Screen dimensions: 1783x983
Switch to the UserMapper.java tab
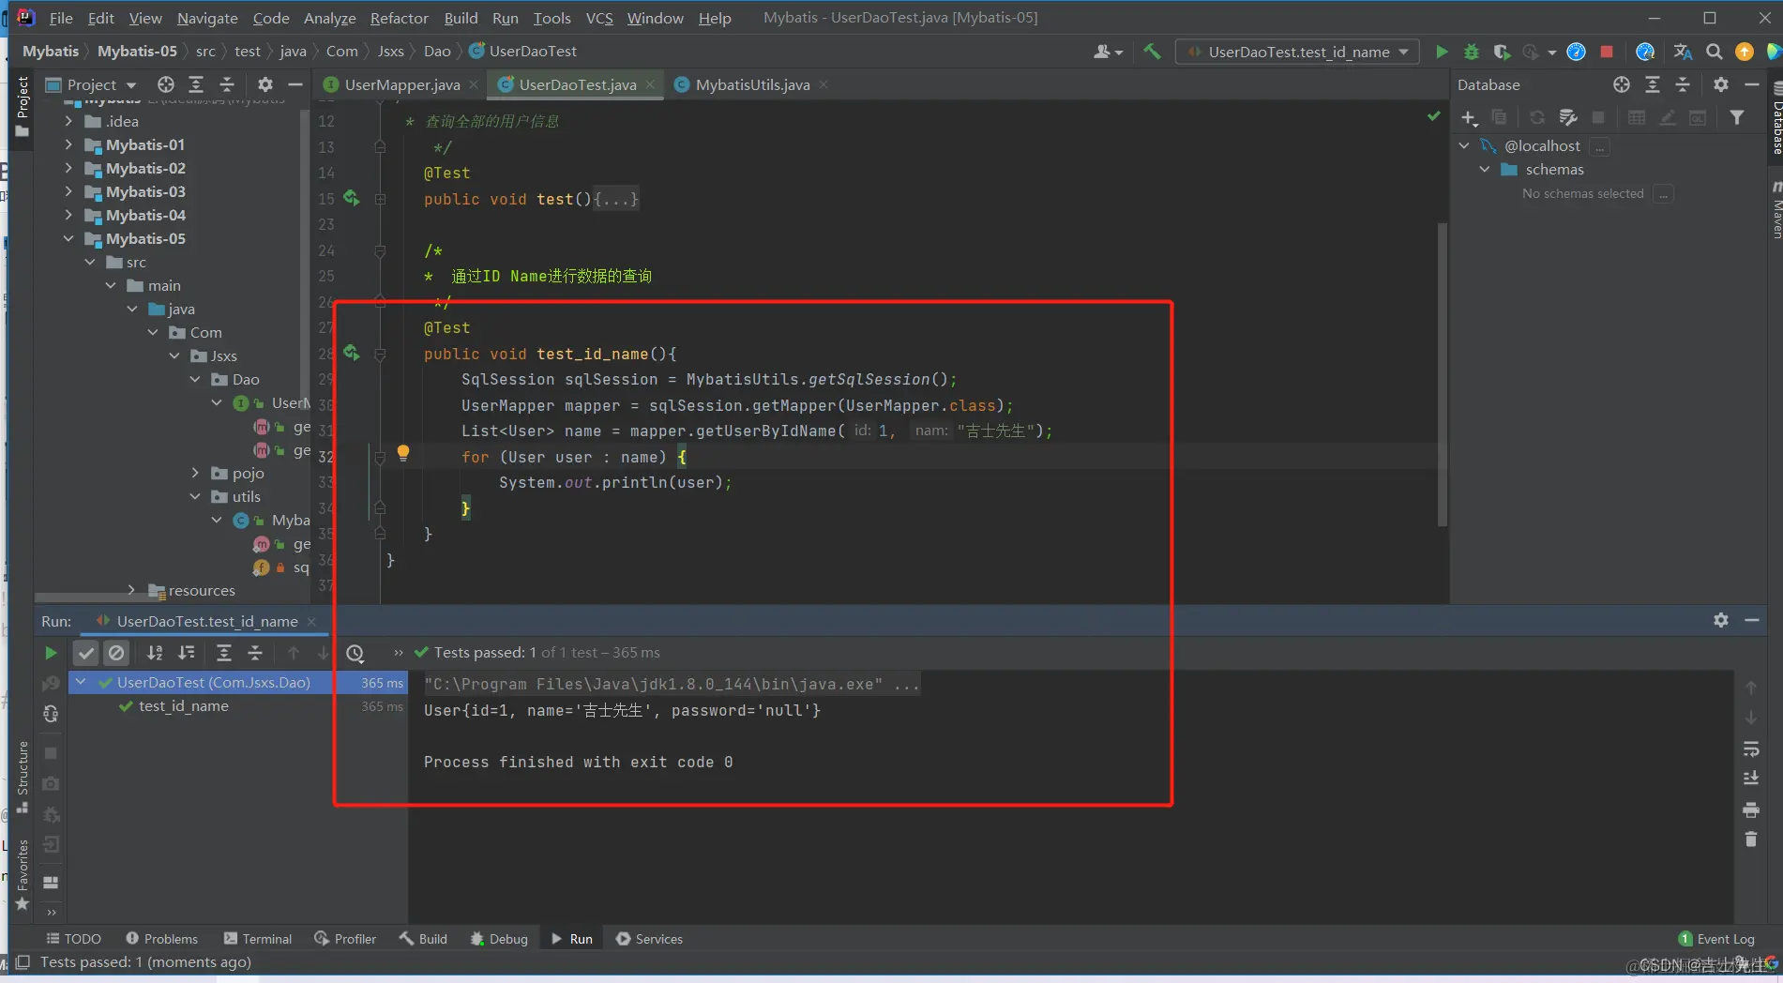pos(401,84)
